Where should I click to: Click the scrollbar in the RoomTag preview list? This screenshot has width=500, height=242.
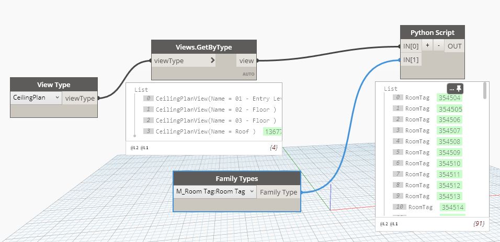pyautogui.click(x=485, y=91)
